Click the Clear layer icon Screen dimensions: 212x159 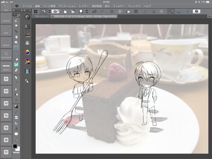point(112,11)
